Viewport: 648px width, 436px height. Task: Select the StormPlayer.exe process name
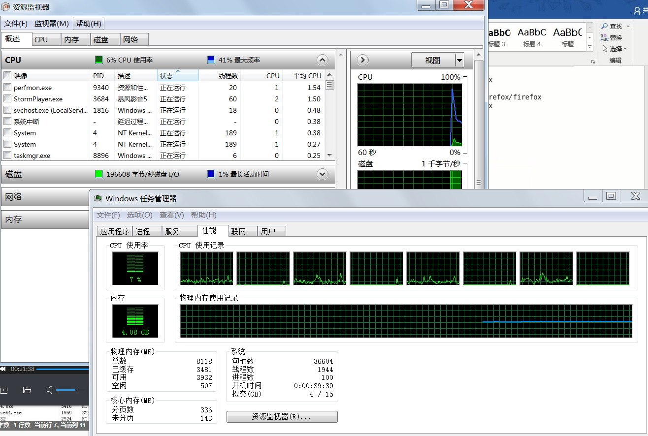coord(38,99)
